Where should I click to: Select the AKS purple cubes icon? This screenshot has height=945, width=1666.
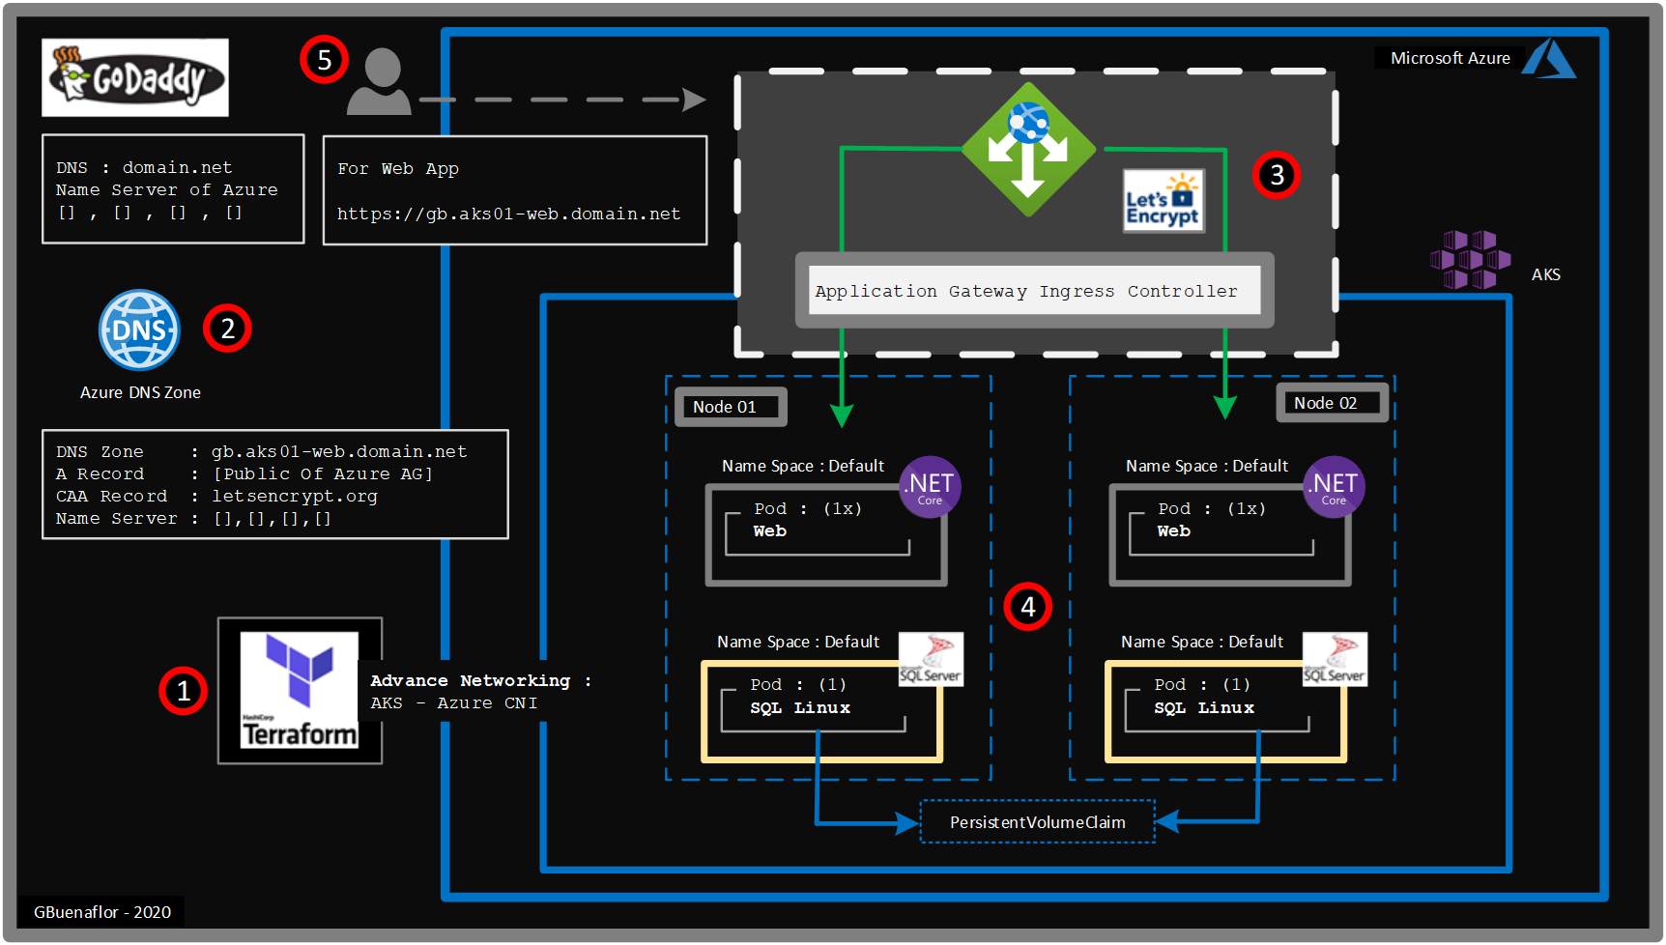[x=1470, y=260]
